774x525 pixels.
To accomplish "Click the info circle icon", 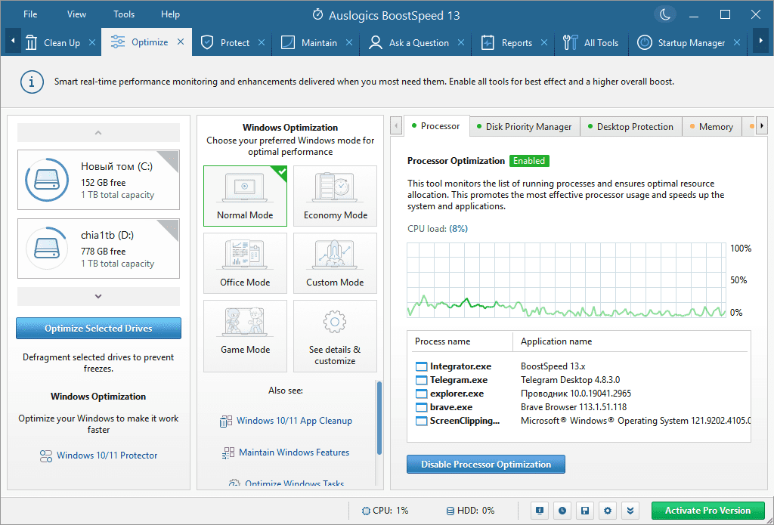I will [x=32, y=82].
